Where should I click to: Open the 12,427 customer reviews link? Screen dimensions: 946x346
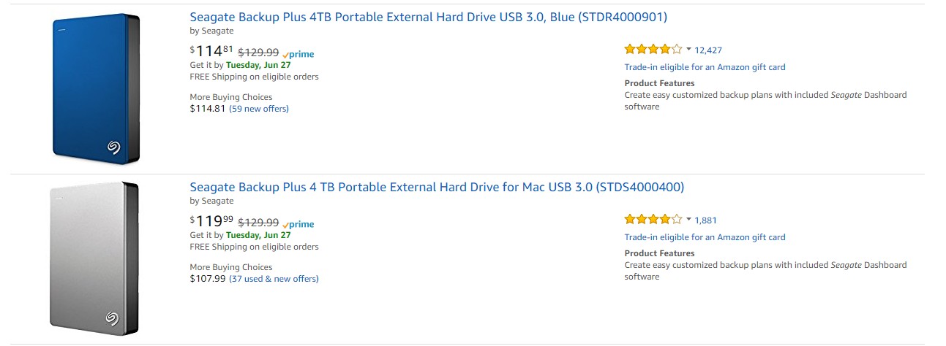[708, 50]
